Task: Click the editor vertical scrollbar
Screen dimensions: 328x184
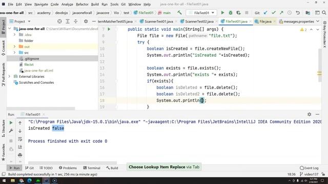Action: (320, 65)
